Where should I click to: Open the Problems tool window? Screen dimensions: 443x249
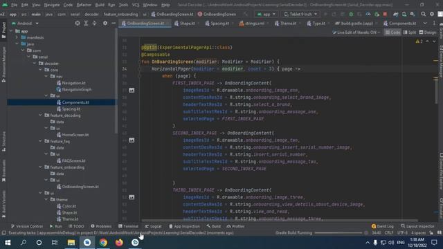[101, 226]
